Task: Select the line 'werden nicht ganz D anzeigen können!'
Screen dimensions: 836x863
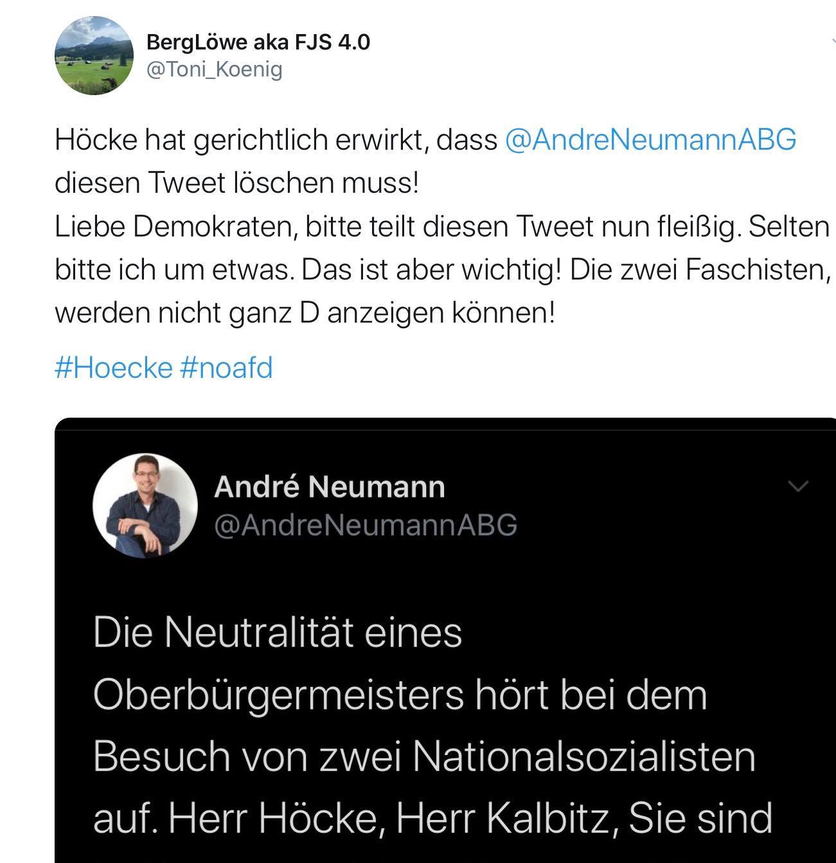Action: 305,313
